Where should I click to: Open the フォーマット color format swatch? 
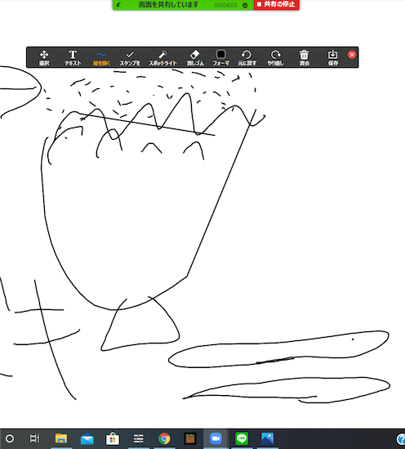[221, 58]
